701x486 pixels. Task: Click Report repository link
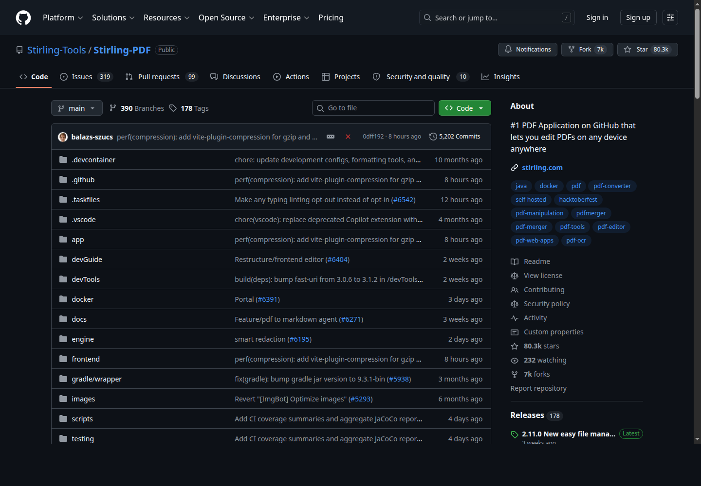coord(538,388)
